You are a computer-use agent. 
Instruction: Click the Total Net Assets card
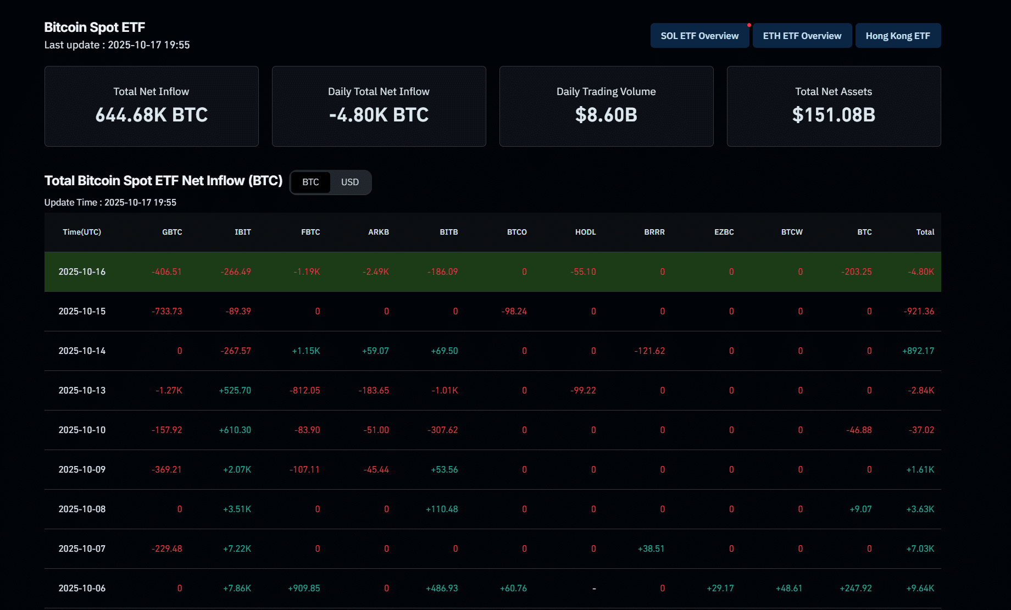(834, 106)
